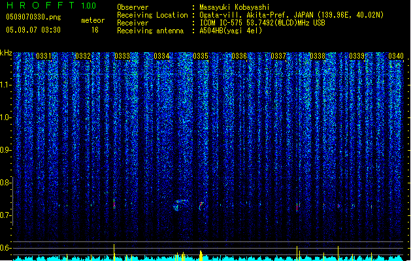Click the red meteor echo at 0333
Screen dimensions: 411x261
coord(114,204)
